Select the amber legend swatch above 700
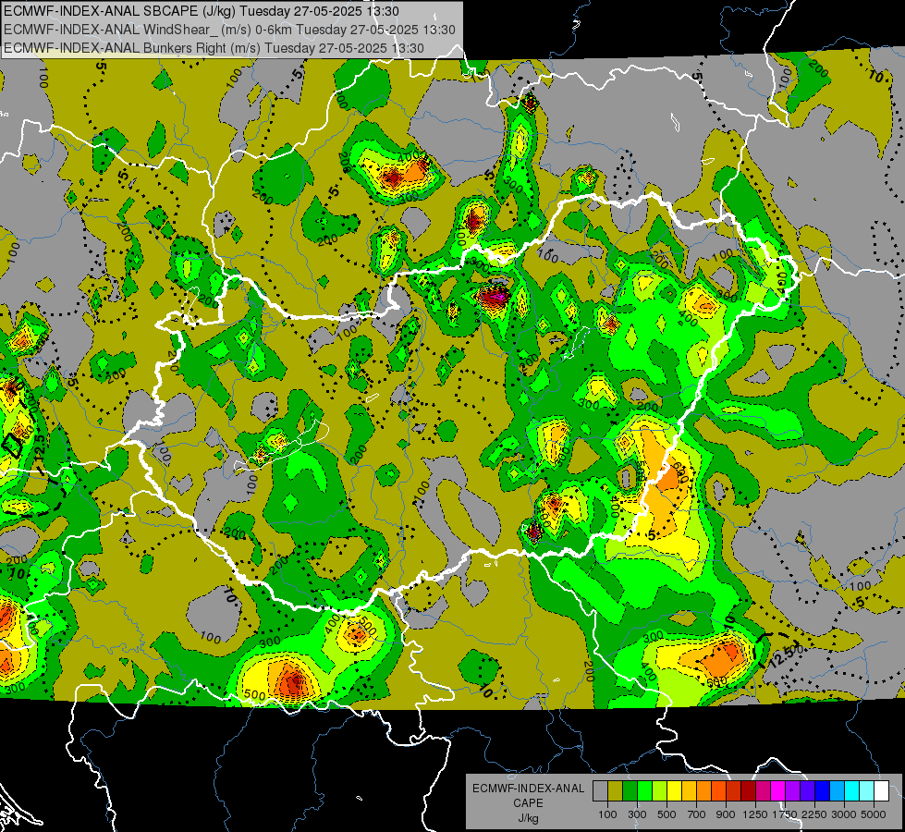 689,791
